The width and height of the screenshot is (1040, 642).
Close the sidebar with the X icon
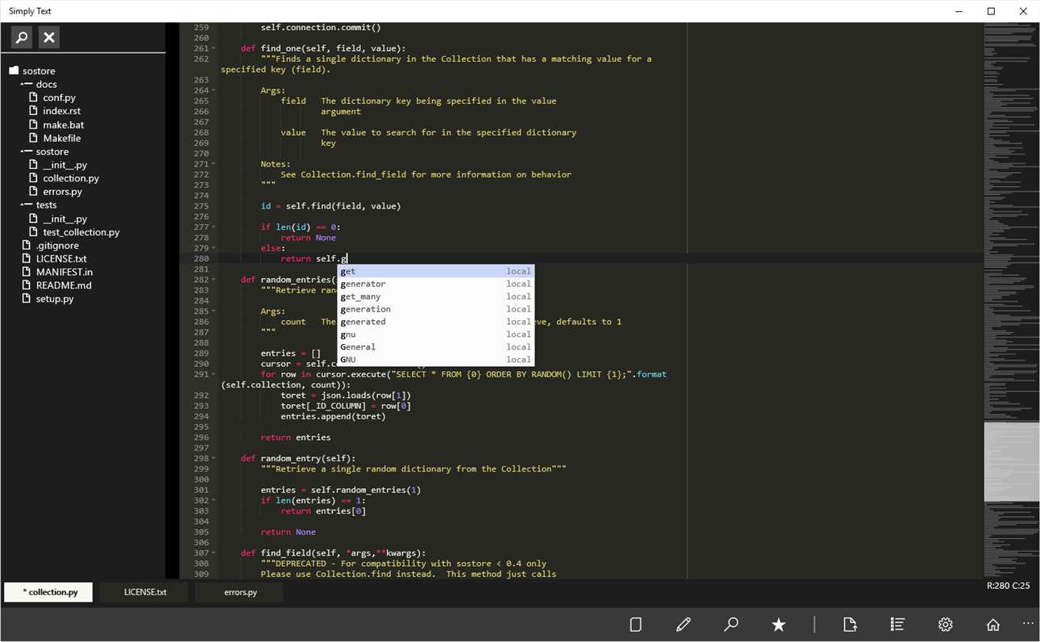[49, 37]
